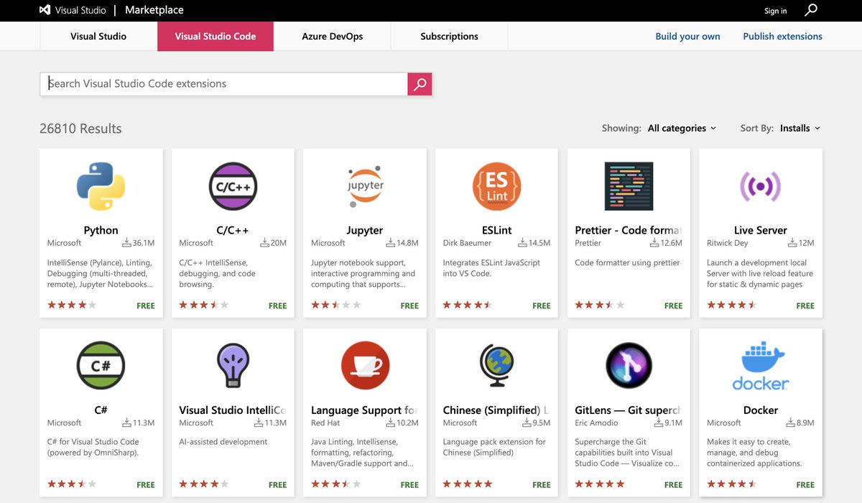Click the search magnifier icon in header
Viewport: 862px width, 503px height.
811,10
